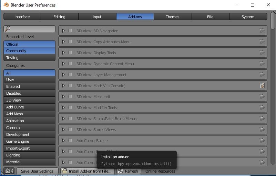Open the Themes tab

point(173,17)
